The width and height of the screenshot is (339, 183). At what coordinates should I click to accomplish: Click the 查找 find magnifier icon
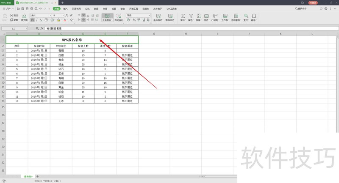tap(246, 16)
